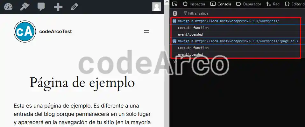
Task: Activate the element picker in devtools
Action: 175,4
